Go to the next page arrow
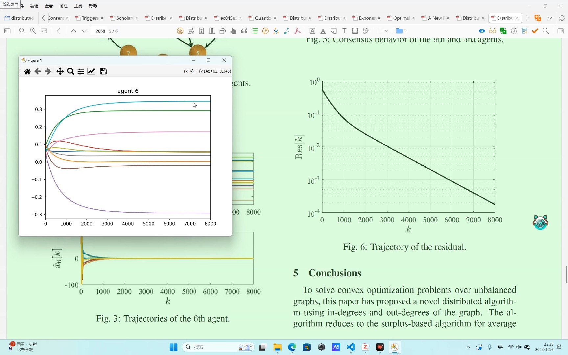The width and height of the screenshot is (568, 355). (x=84, y=31)
